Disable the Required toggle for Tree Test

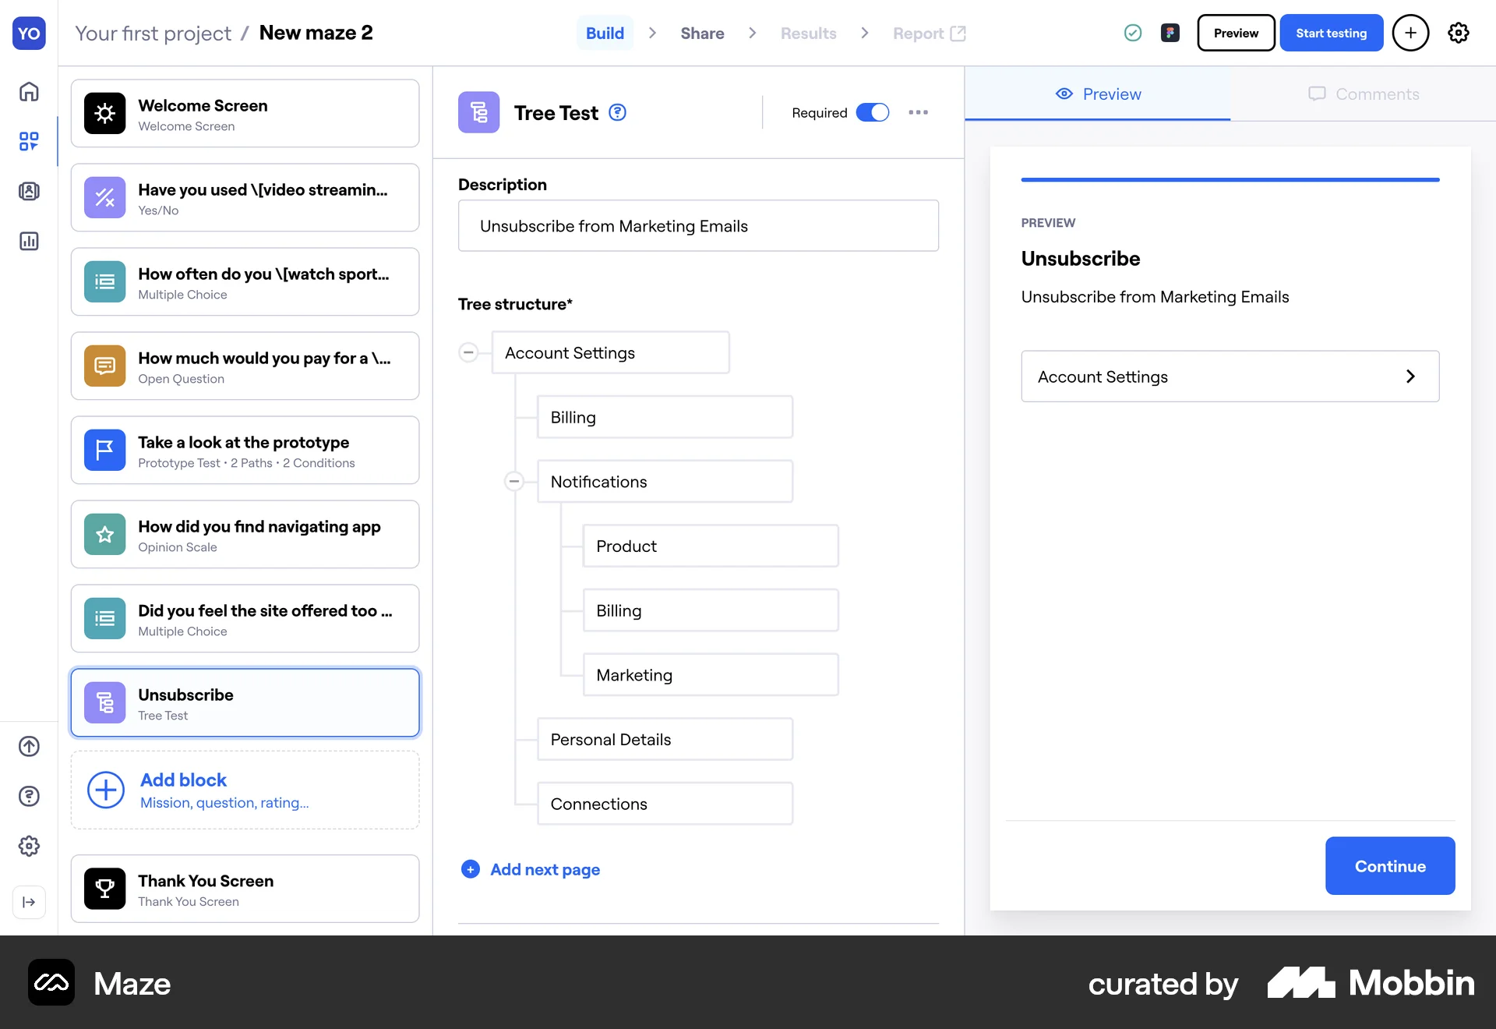pyautogui.click(x=872, y=112)
